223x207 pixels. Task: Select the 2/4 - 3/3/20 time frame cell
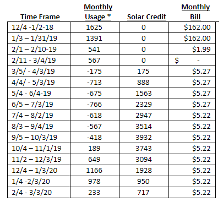click(x=39, y=193)
